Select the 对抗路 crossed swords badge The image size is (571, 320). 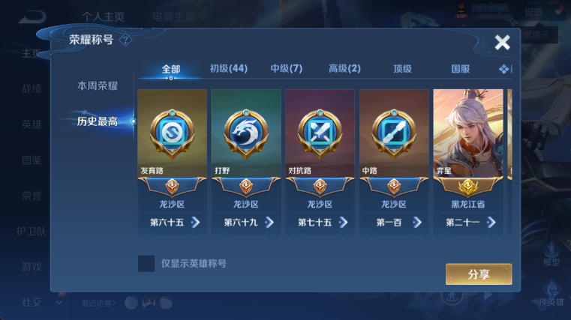320,133
